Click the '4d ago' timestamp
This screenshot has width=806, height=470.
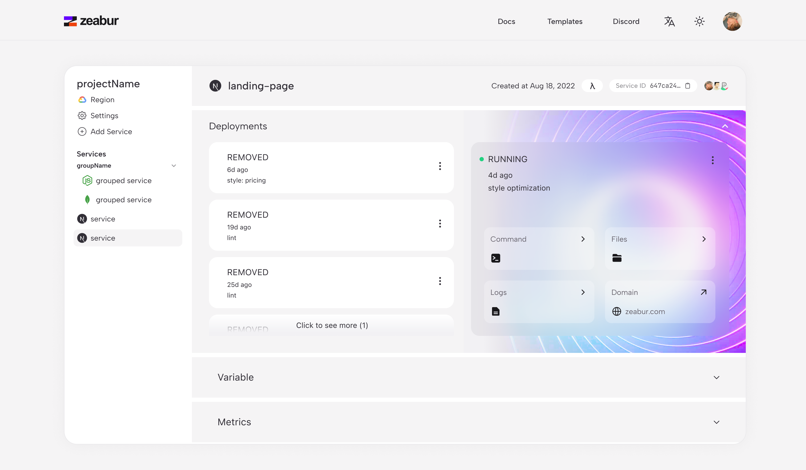point(500,175)
